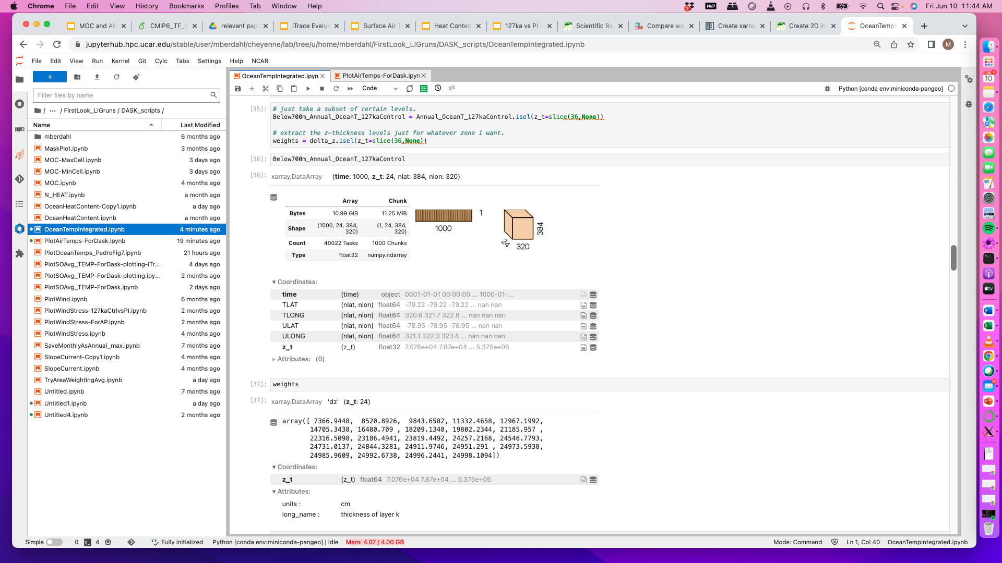Show attributes of z_t in cell 36 output

coord(583,348)
